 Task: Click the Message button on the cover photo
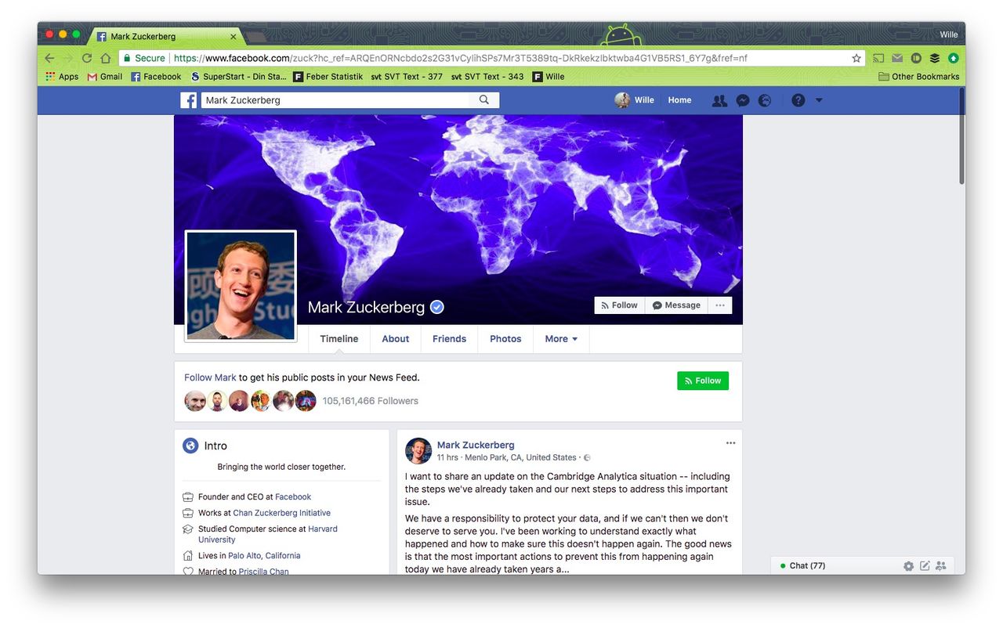[676, 305]
